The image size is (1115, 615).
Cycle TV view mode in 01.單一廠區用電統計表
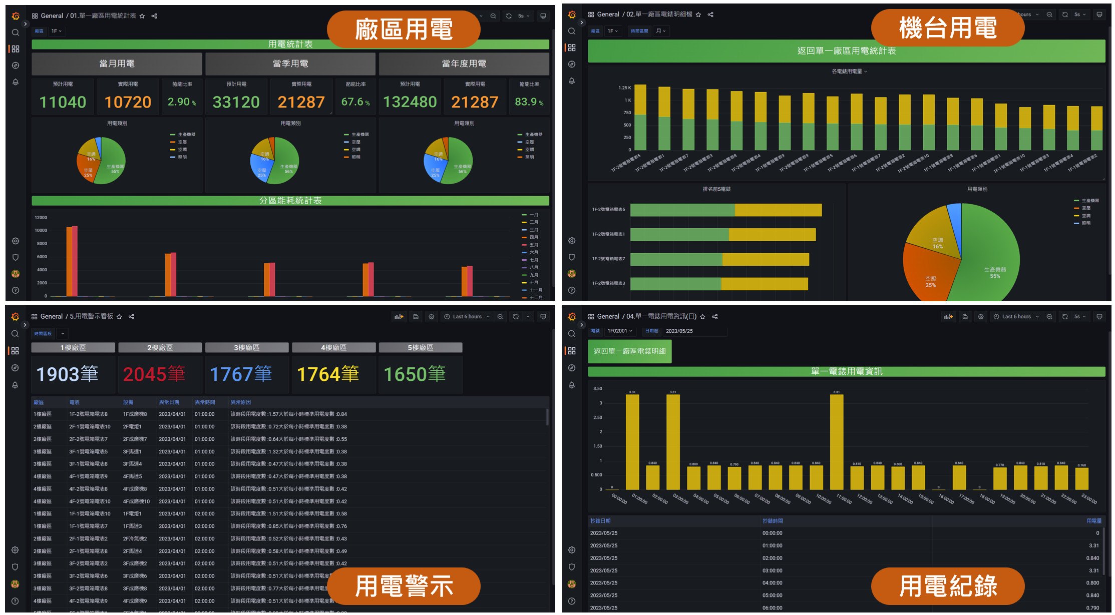coord(543,16)
